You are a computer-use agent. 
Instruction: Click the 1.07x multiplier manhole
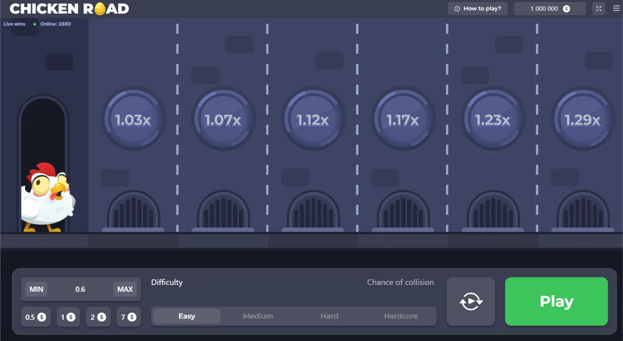223,119
